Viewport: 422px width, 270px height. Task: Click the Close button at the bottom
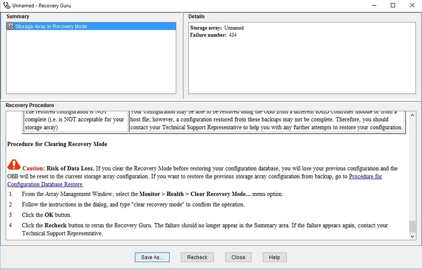(x=238, y=257)
